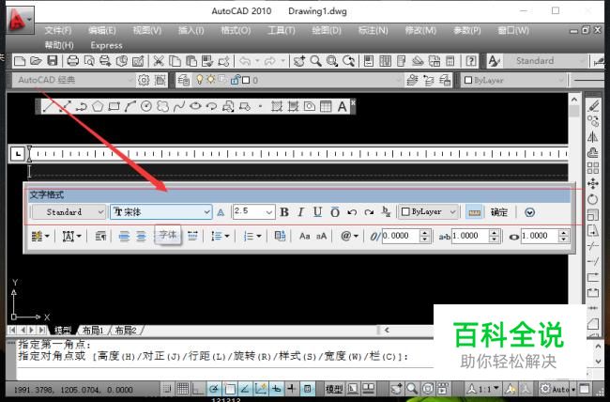The width and height of the screenshot is (610, 402).
Task: Open the 格式(O) menu
Action: 236,30
